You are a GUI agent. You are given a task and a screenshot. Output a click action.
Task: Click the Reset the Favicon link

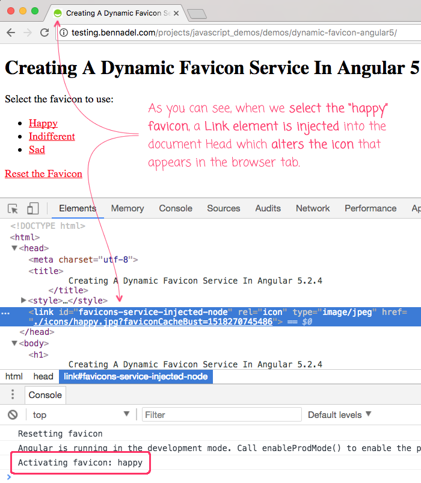43,174
